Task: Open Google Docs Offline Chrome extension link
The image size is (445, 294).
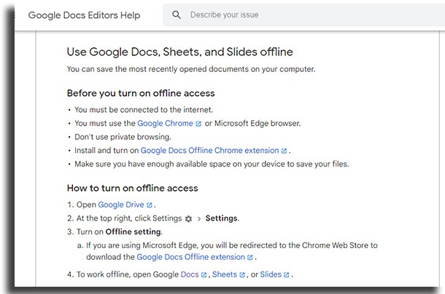Action: pyautogui.click(x=209, y=151)
